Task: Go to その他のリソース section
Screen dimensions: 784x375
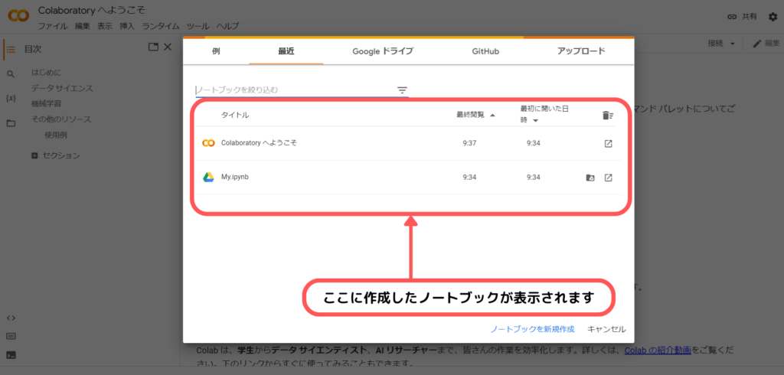Action: click(x=61, y=119)
